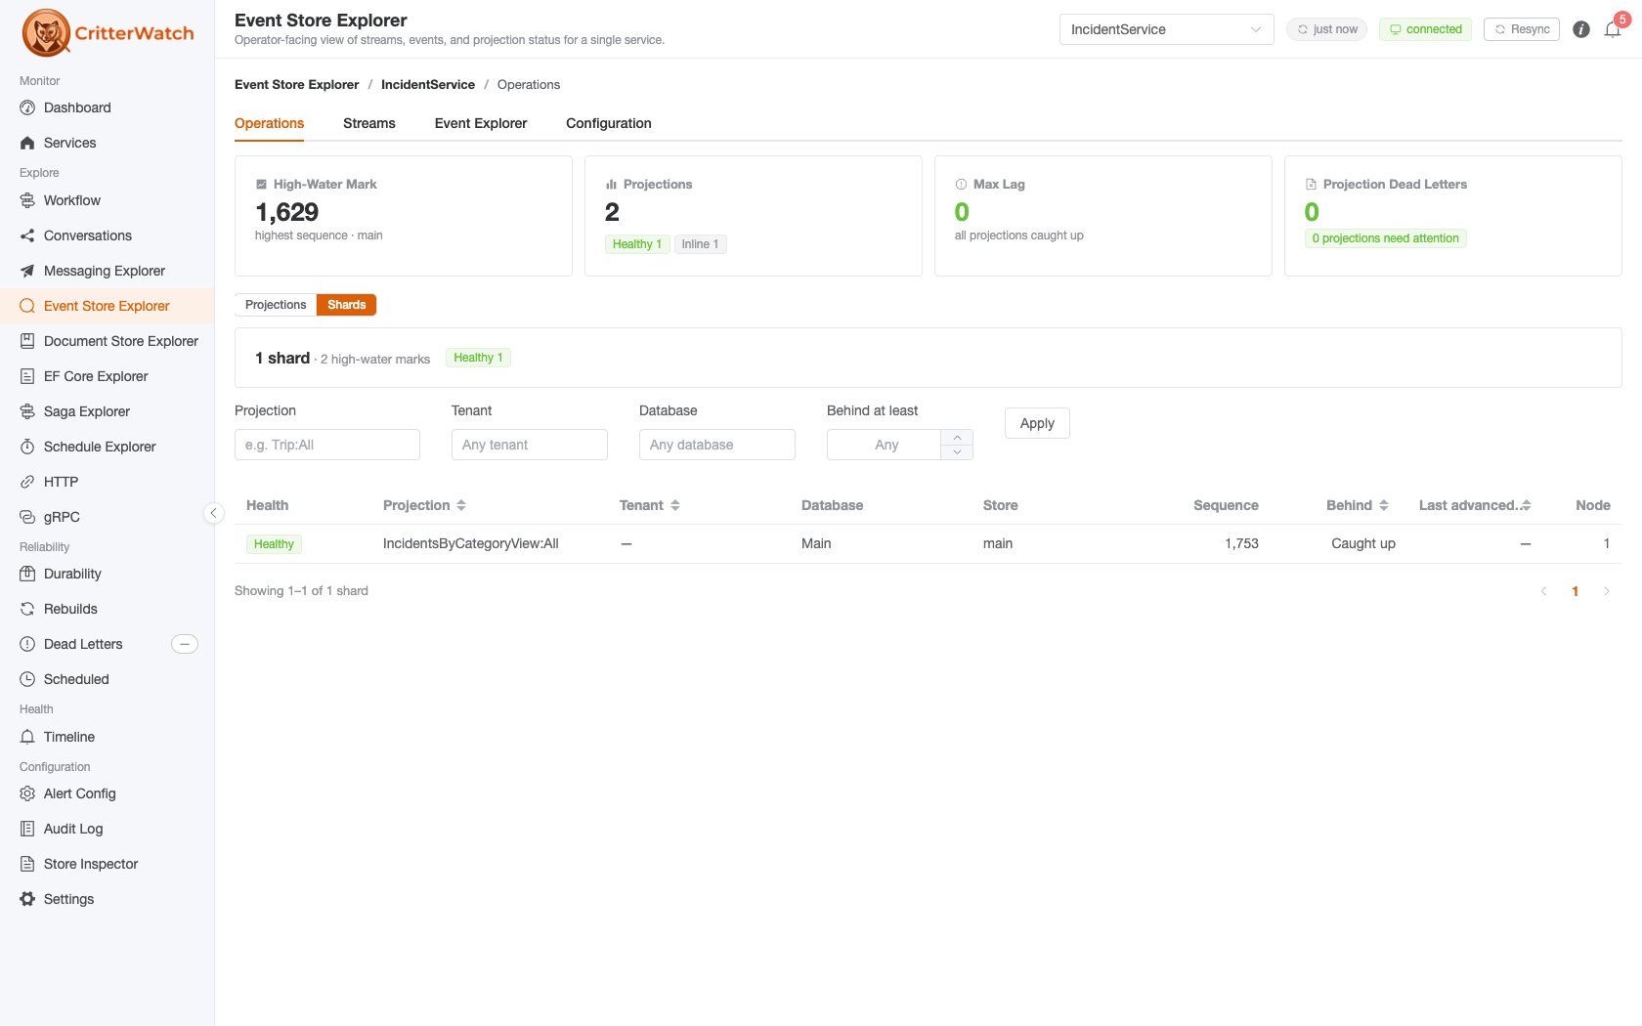
Task: Switch to the Event Explorer tab
Action: point(481,123)
